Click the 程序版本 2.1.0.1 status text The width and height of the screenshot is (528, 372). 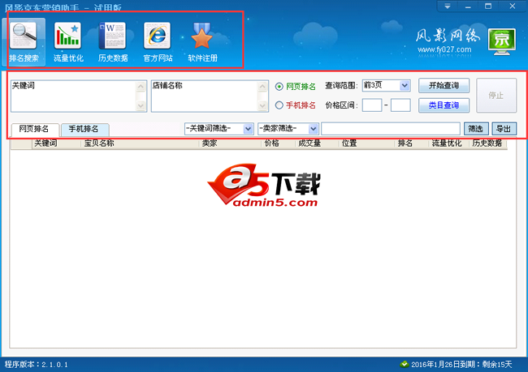click(x=37, y=364)
